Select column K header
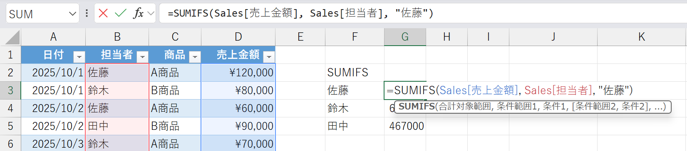The image size is (687, 151). click(x=642, y=37)
